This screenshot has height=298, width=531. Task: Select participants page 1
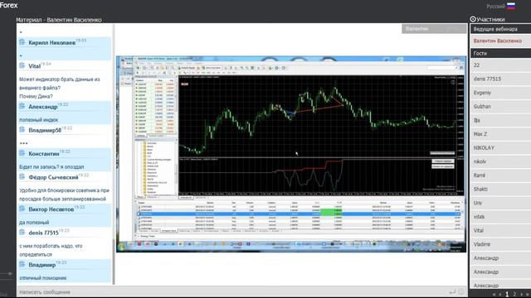click(x=507, y=295)
